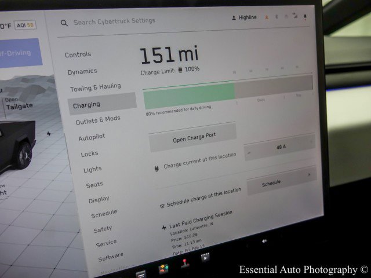Open the Controls settings section

click(78, 54)
